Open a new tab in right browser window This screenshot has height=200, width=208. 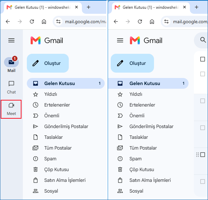[x=197, y=7]
